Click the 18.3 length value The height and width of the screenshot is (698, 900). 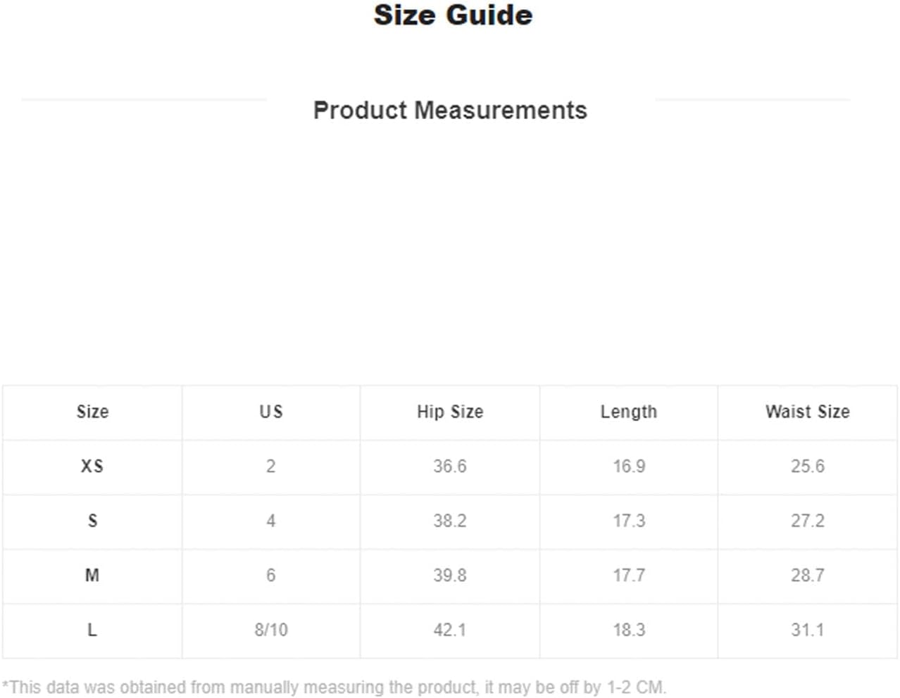(x=629, y=630)
